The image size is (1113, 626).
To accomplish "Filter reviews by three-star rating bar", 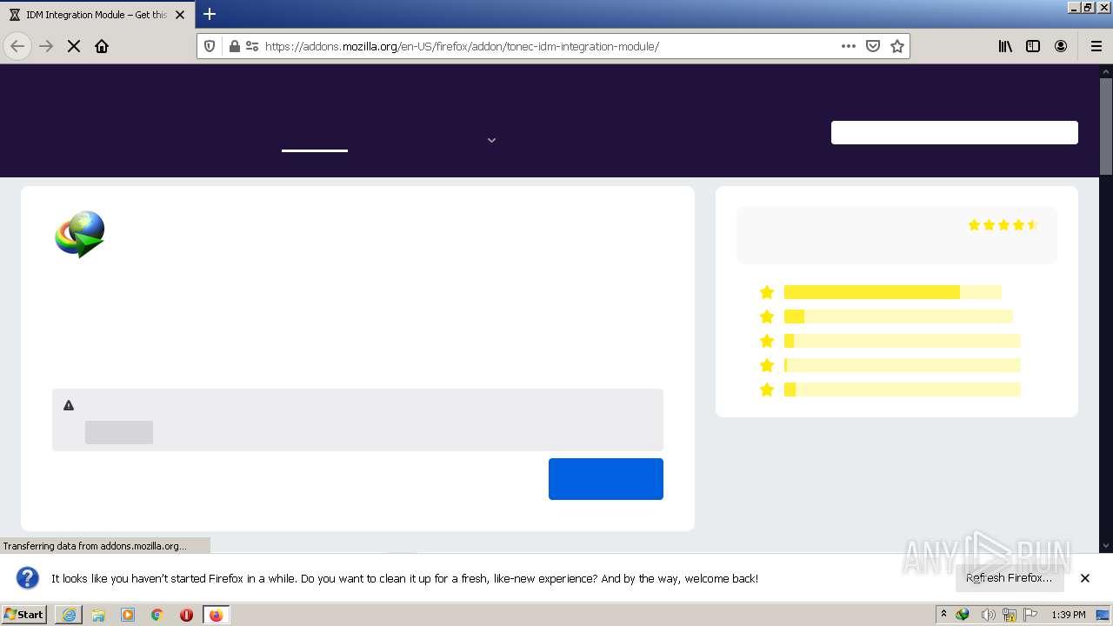I will tap(902, 341).
